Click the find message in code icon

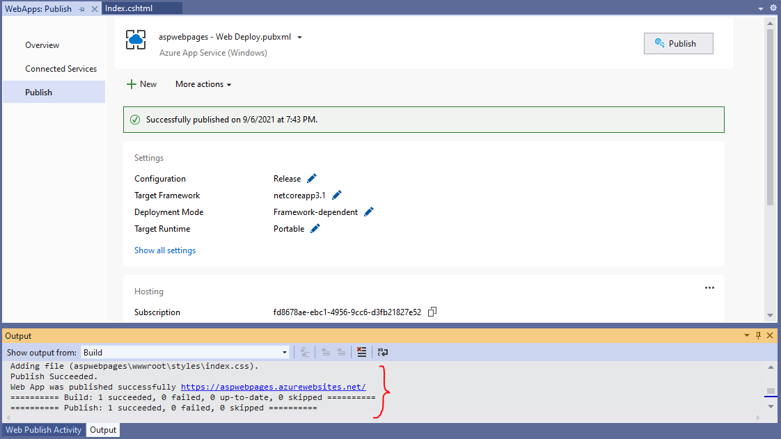click(x=305, y=353)
